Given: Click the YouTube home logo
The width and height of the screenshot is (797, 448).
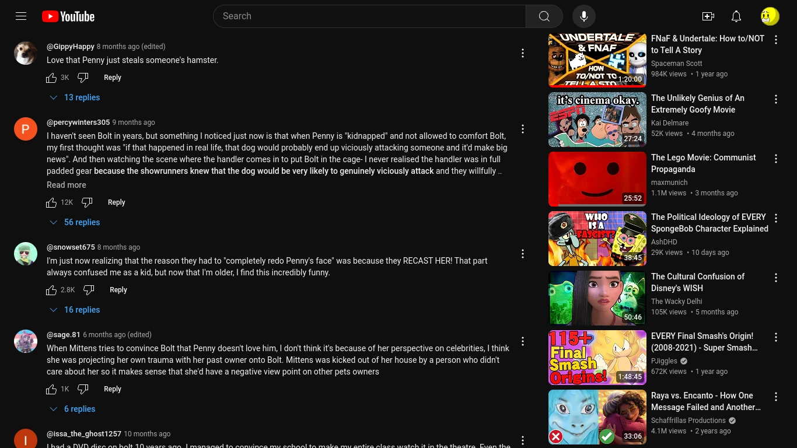Looking at the screenshot, I should (68, 16).
